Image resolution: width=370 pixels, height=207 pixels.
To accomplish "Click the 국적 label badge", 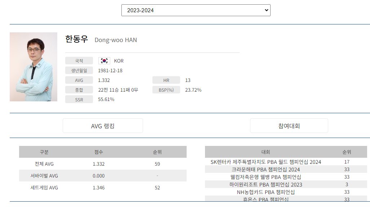I will [x=79, y=60].
